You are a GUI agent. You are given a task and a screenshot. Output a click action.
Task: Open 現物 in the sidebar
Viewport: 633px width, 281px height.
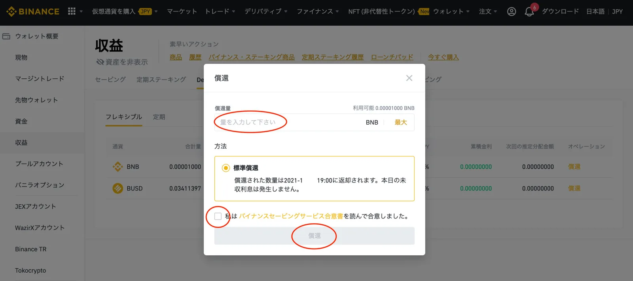[21, 57]
